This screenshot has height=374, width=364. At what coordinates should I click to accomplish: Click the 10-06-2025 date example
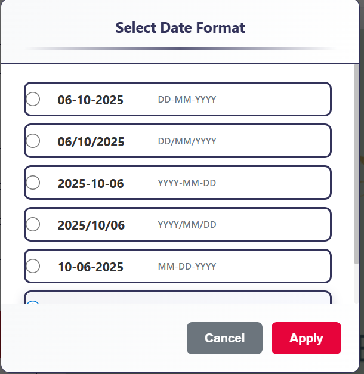click(x=91, y=267)
